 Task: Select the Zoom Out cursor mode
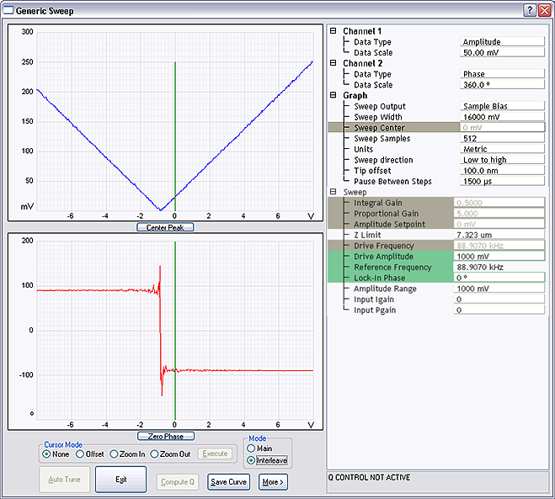[x=154, y=454]
